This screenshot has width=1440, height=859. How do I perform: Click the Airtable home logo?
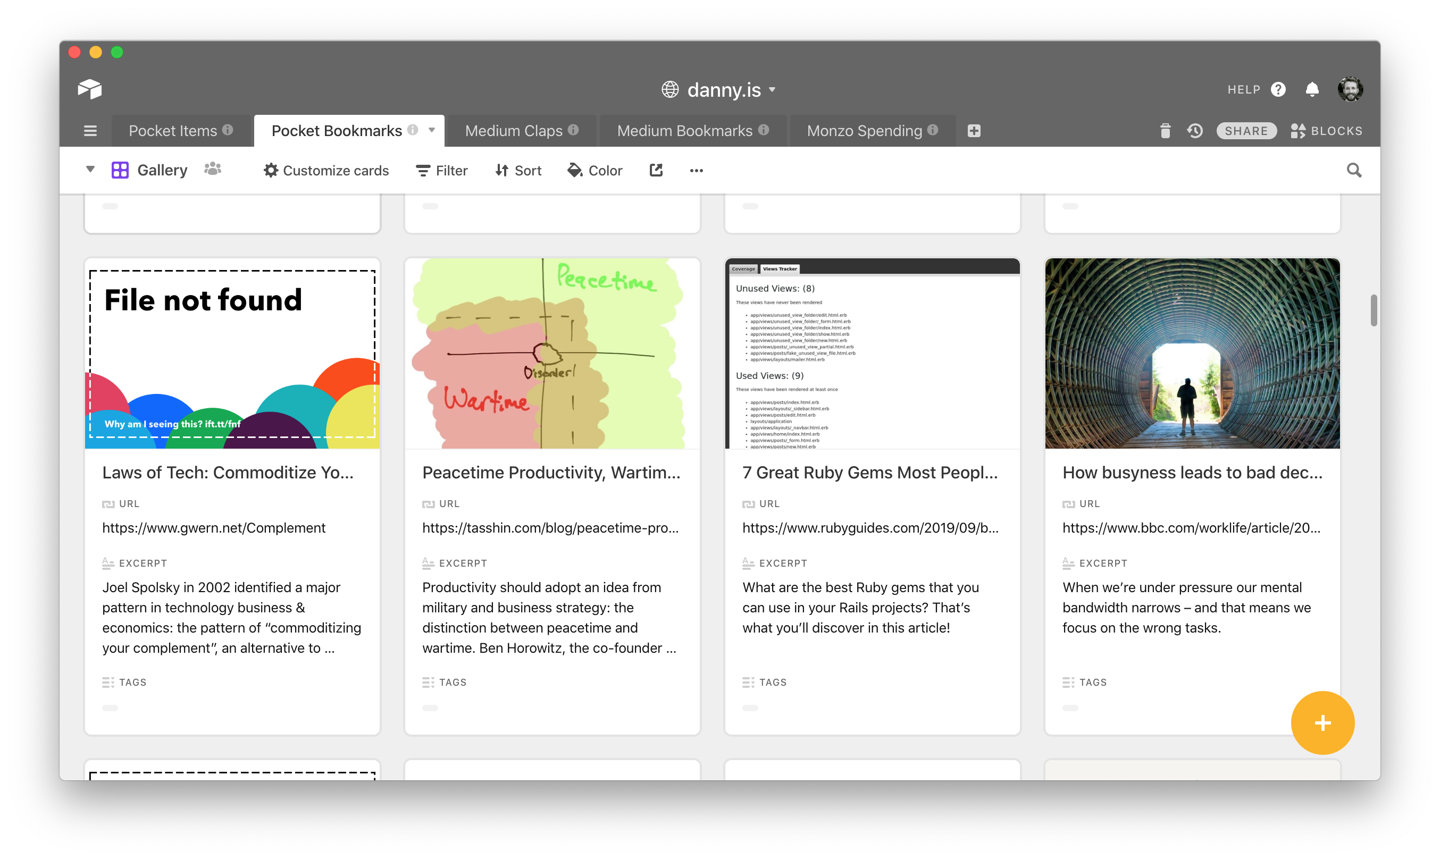coord(90,89)
